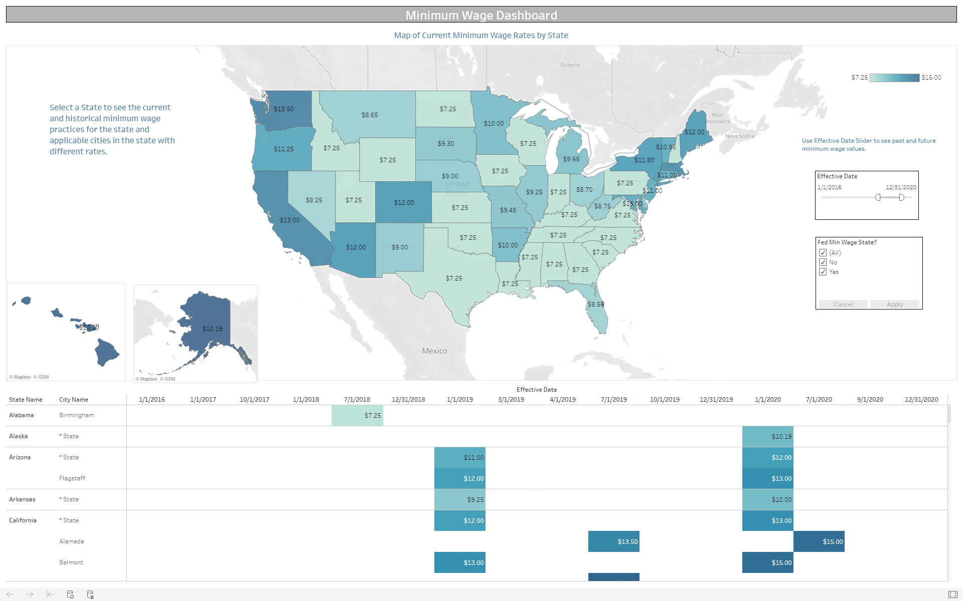The width and height of the screenshot is (963, 601).
Task: Select Montana labeled $8.65
Action: point(370,115)
